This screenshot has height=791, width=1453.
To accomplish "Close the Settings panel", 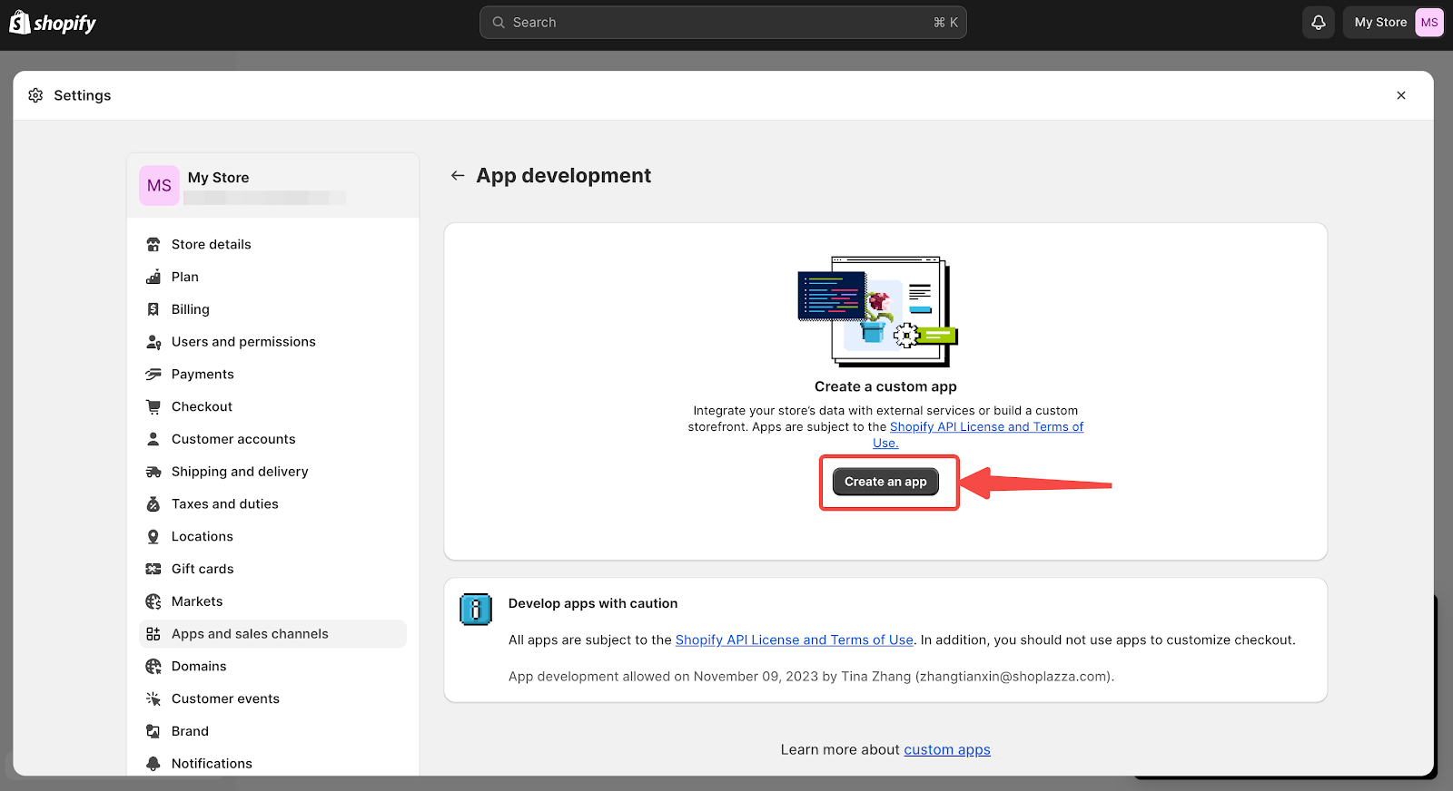I will click(1401, 95).
